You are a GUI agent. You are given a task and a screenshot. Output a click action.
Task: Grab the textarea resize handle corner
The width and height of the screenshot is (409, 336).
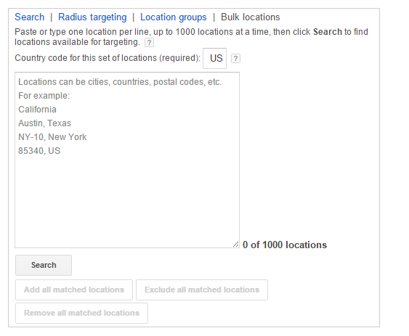[236, 245]
